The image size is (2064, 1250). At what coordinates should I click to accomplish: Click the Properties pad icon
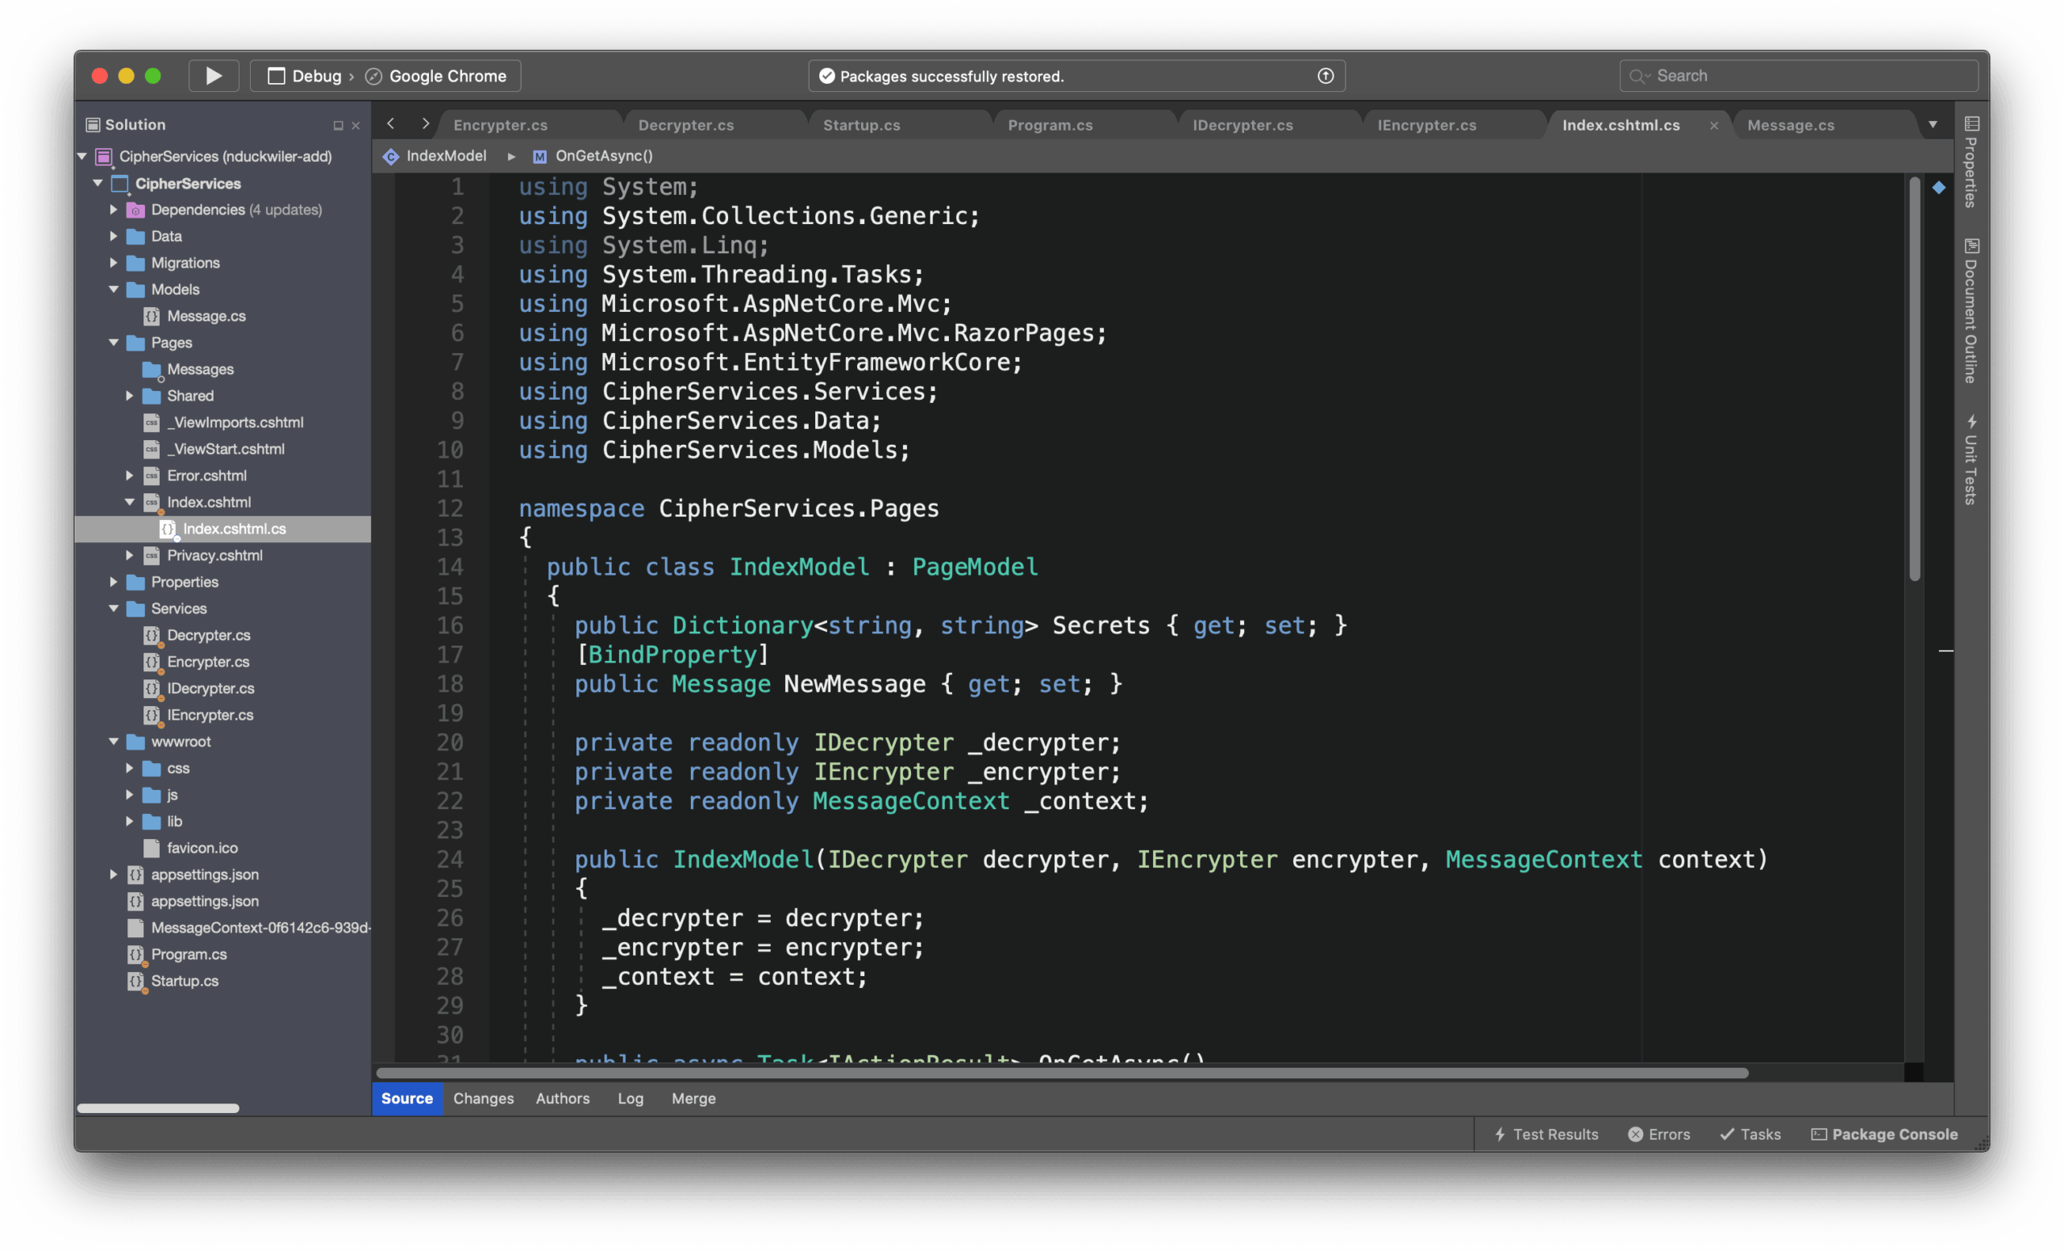(x=1971, y=124)
